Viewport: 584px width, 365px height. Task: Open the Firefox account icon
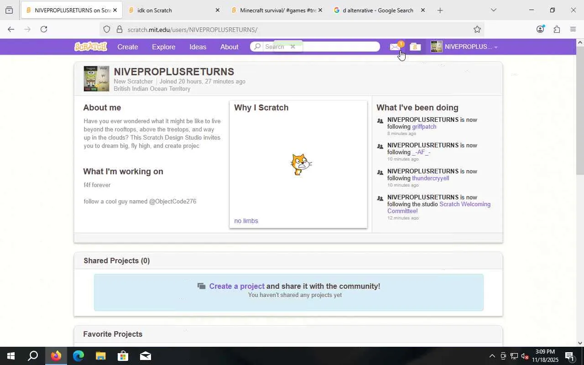pyautogui.click(x=540, y=29)
